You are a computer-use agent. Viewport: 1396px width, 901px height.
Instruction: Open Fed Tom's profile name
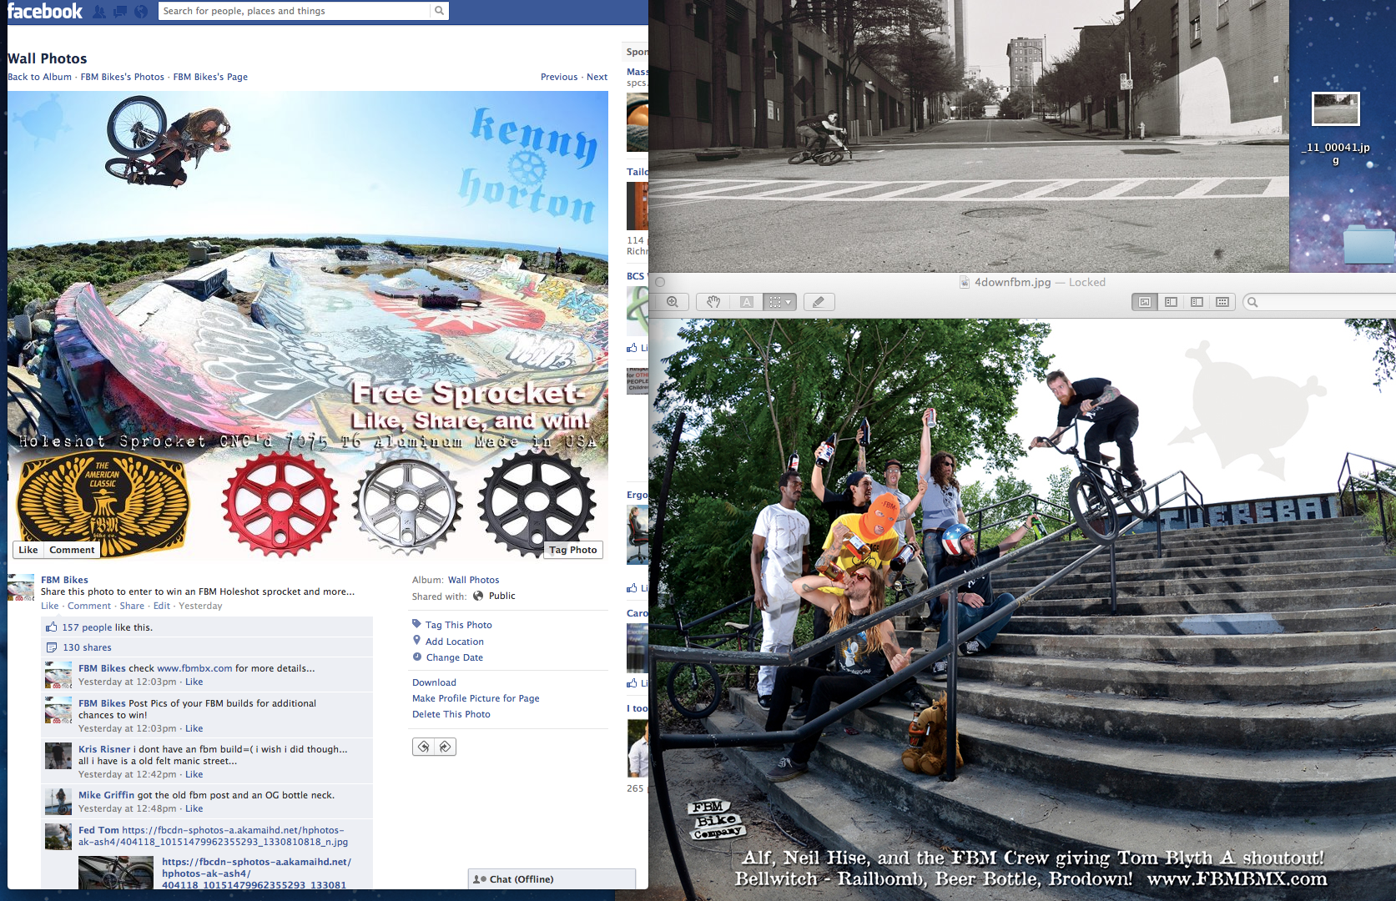pyautogui.click(x=98, y=830)
